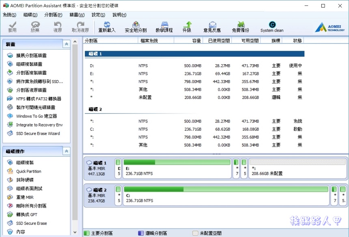Click the 邏輯分割區 blue legend swatch
The image size is (349, 237).
pos(141,233)
